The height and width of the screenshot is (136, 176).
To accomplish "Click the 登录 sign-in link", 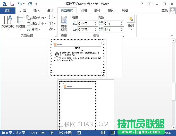I will 164,10.
